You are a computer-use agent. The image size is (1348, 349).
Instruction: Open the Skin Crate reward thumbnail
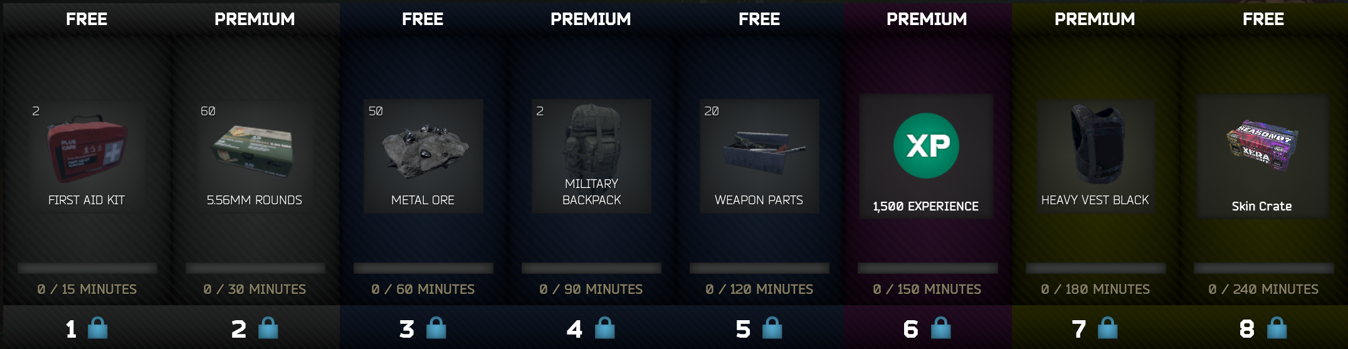pos(1261,145)
